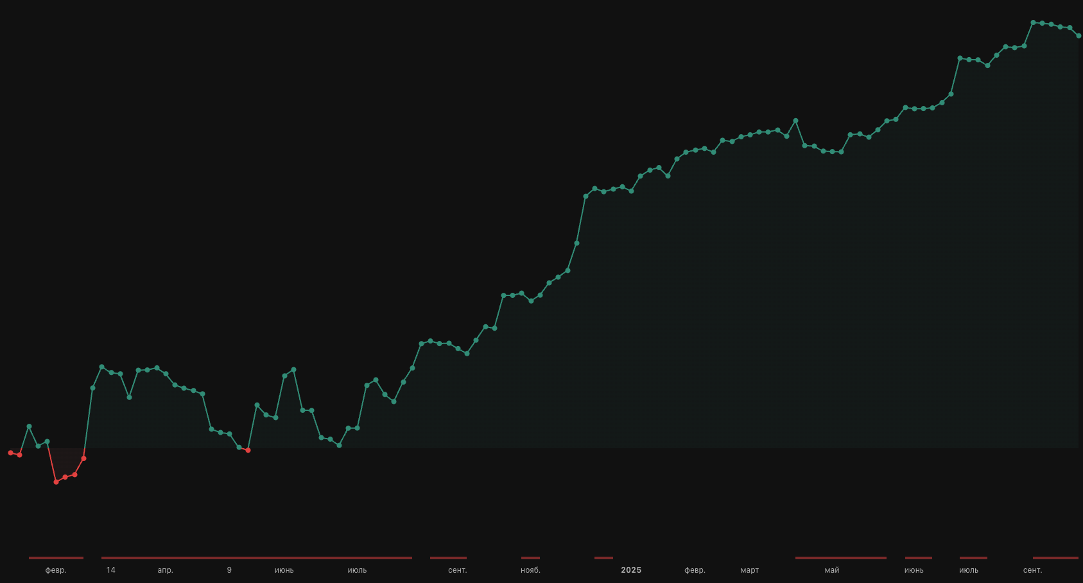Click the '9' date label on axis
Image resolution: width=1083 pixels, height=583 pixels.
point(229,570)
